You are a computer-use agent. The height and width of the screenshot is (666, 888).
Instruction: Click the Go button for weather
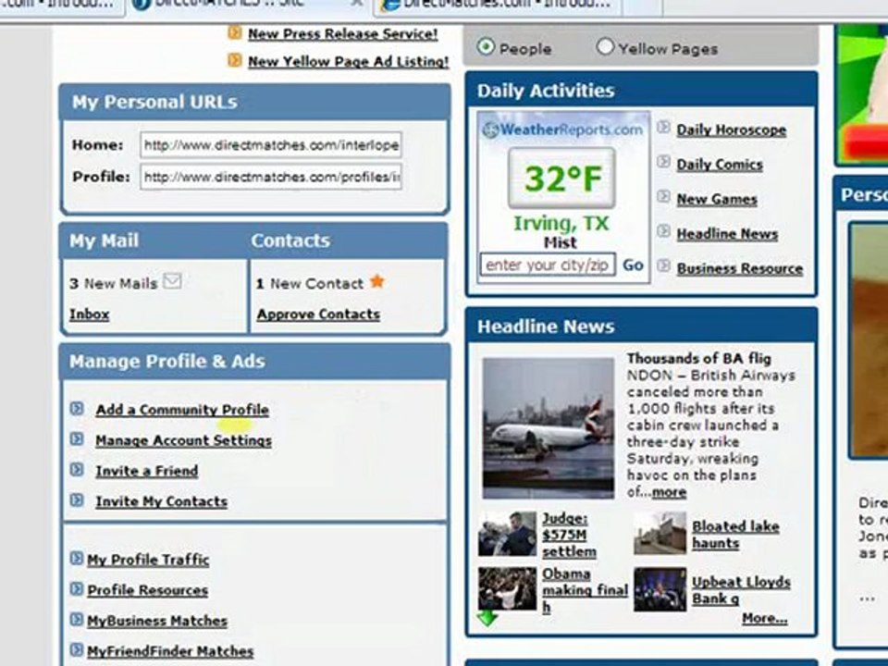[x=633, y=265]
